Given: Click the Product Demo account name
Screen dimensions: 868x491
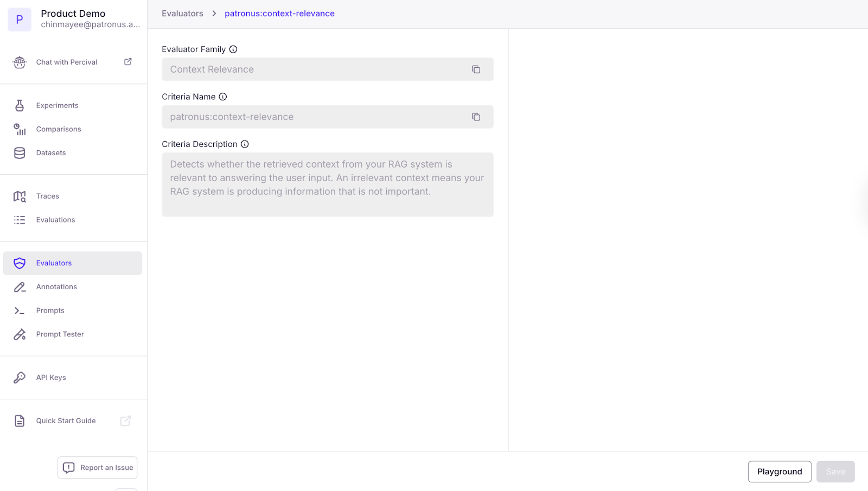Looking at the screenshot, I should 73,14.
